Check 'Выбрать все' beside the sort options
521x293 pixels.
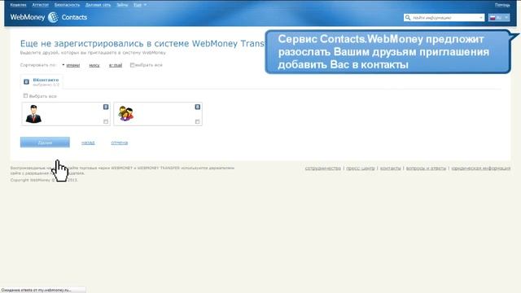click(x=132, y=65)
